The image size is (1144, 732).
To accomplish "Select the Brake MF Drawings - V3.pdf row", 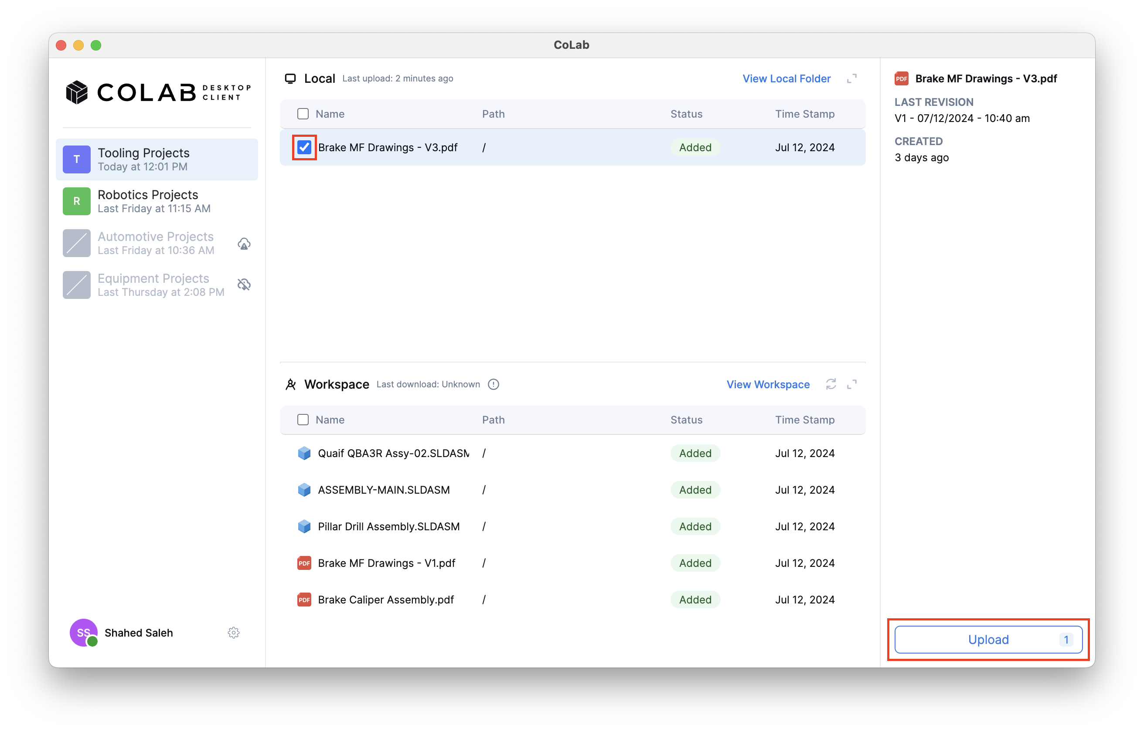I will pyautogui.click(x=572, y=147).
